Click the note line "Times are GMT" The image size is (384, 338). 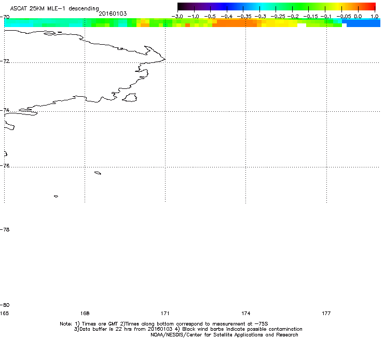(164, 324)
